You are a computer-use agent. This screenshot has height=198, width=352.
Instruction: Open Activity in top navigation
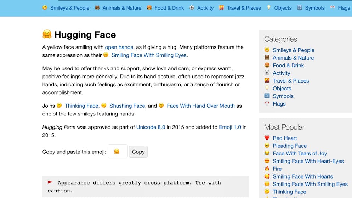[x=205, y=8]
